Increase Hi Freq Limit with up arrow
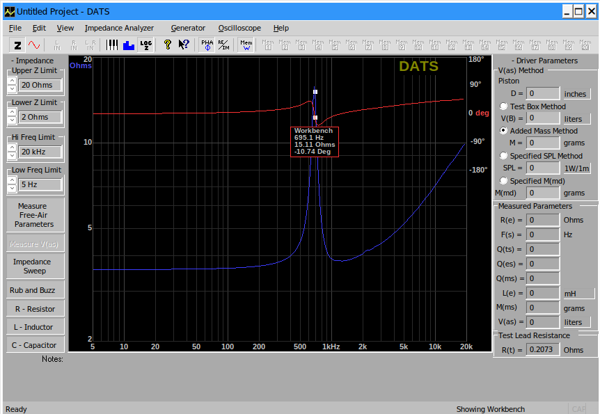Screen dimensions: 600x414 pyautogui.click(x=12, y=148)
